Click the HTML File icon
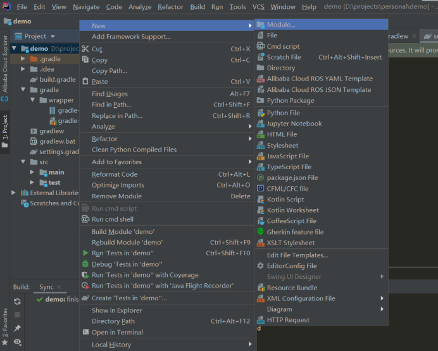438x351 pixels. (260, 134)
